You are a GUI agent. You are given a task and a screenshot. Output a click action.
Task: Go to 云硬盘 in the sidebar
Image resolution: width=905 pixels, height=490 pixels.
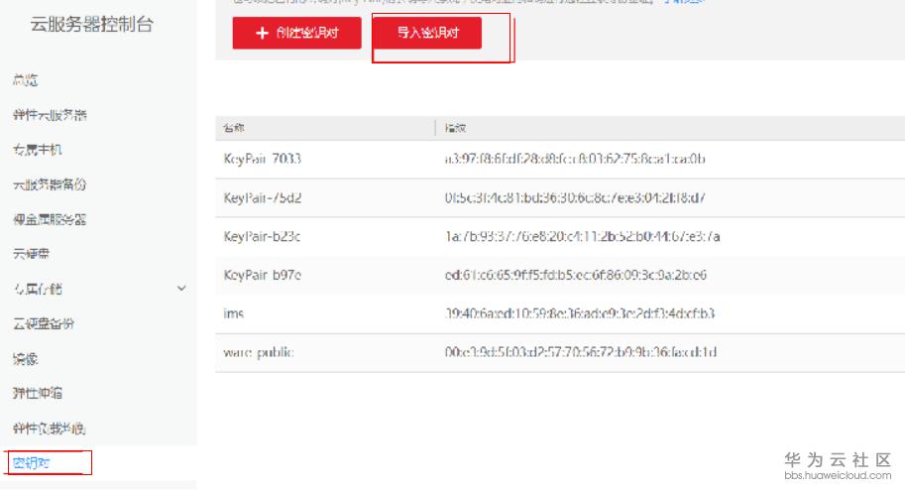[31, 254]
